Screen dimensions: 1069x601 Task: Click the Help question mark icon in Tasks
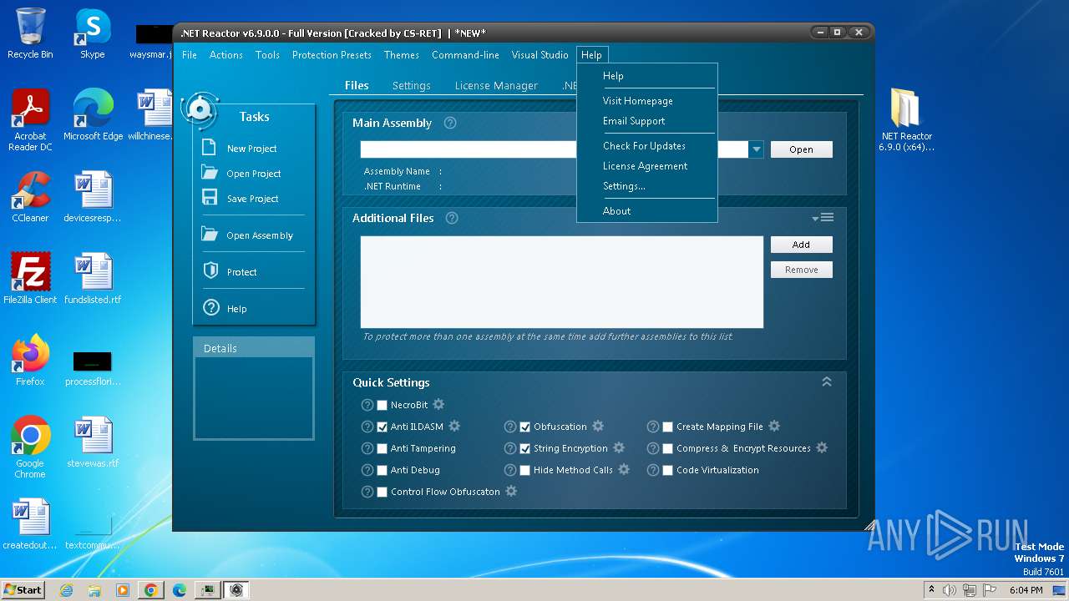tap(210, 308)
